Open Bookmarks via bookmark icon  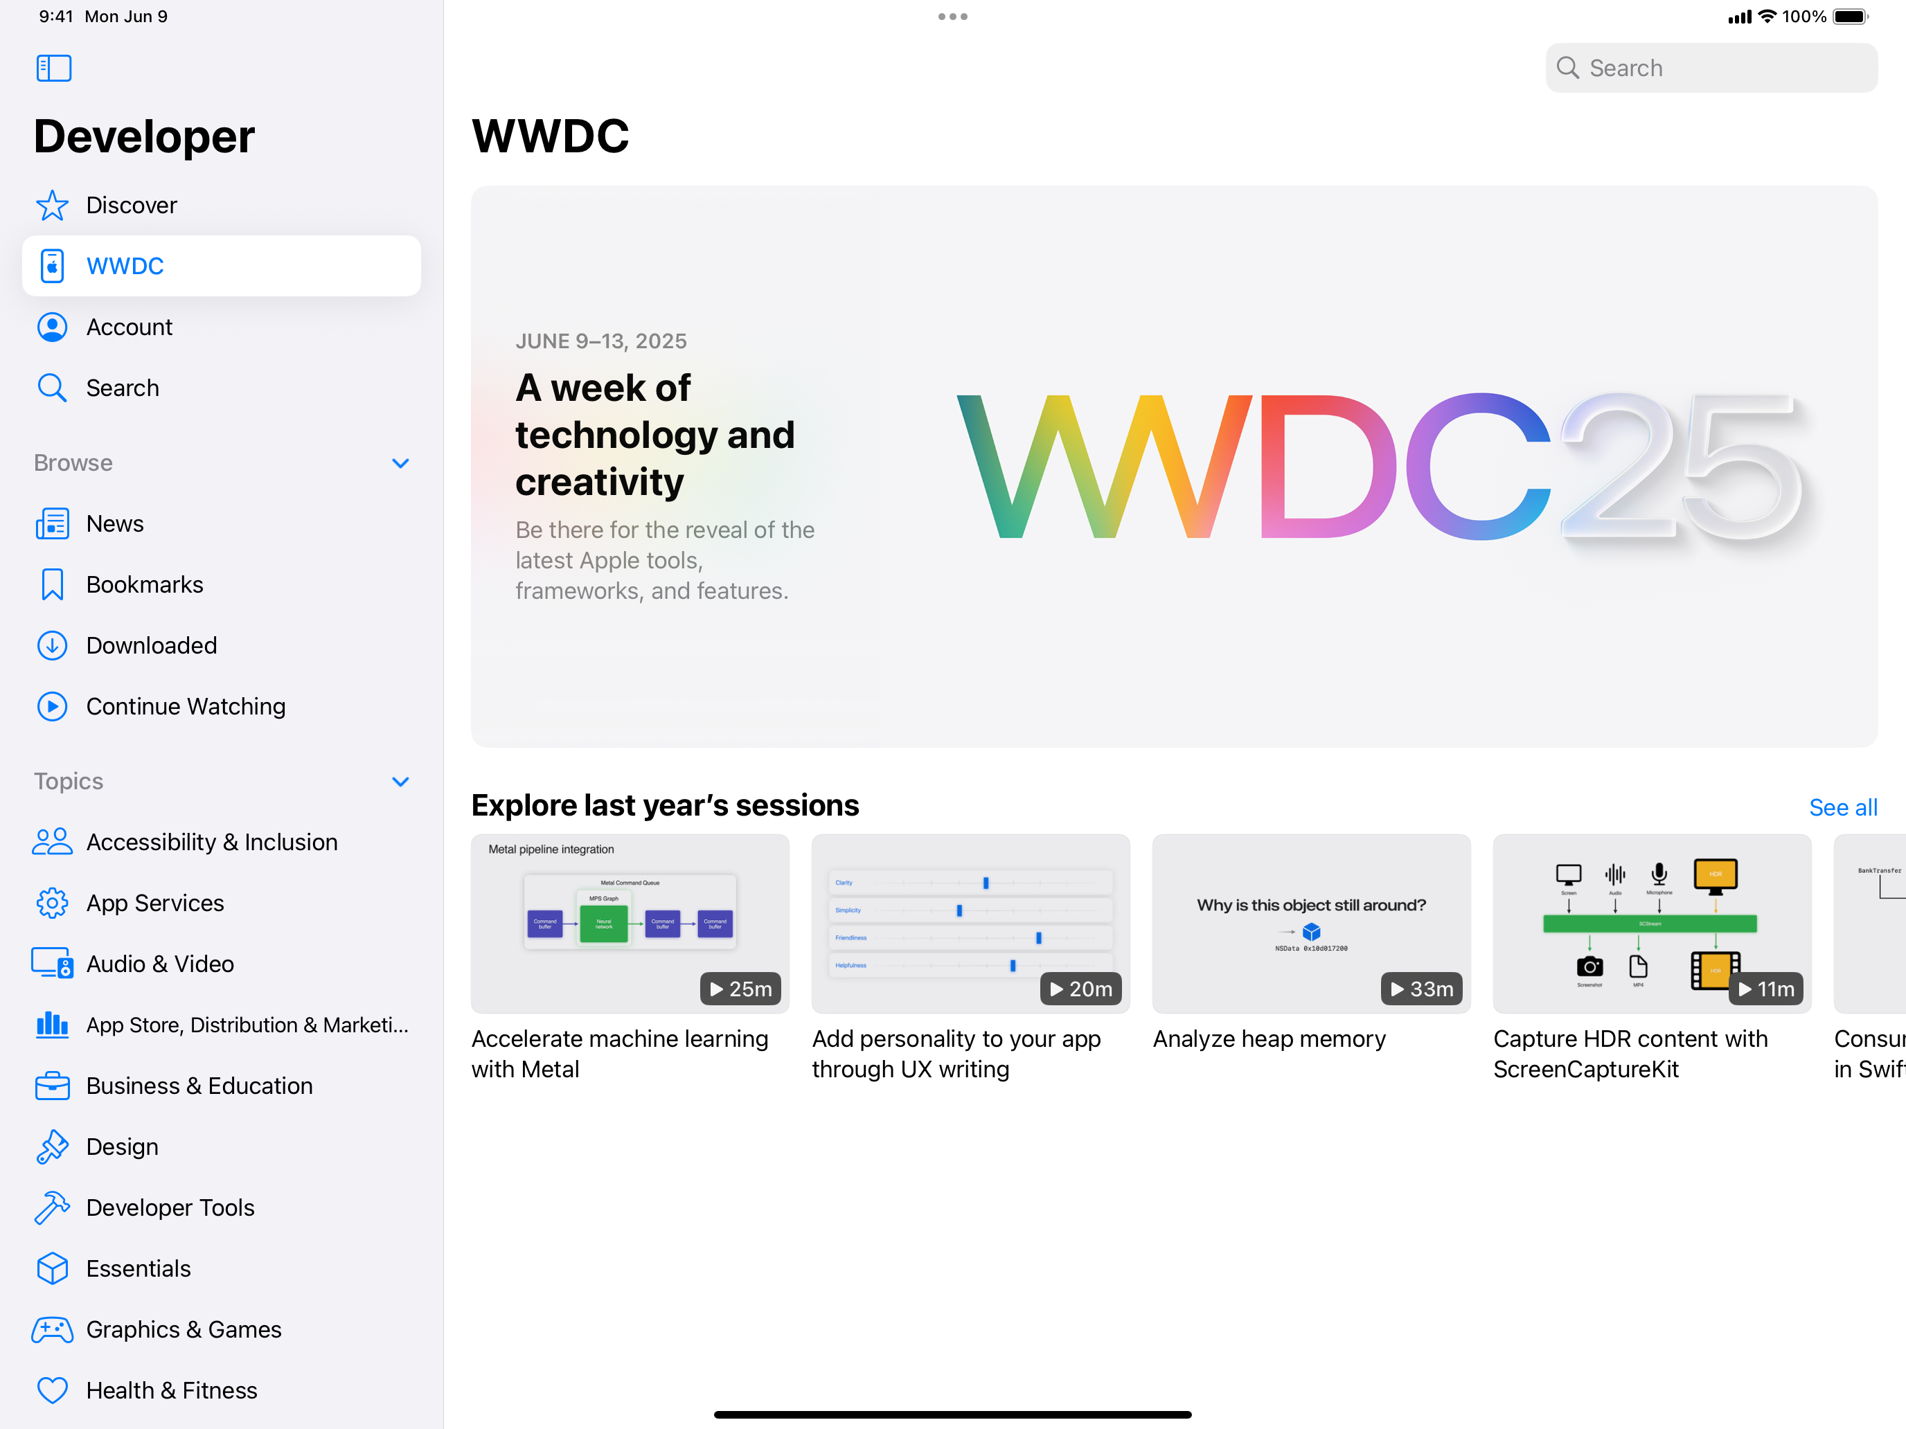pyautogui.click(x=52, y=585)
